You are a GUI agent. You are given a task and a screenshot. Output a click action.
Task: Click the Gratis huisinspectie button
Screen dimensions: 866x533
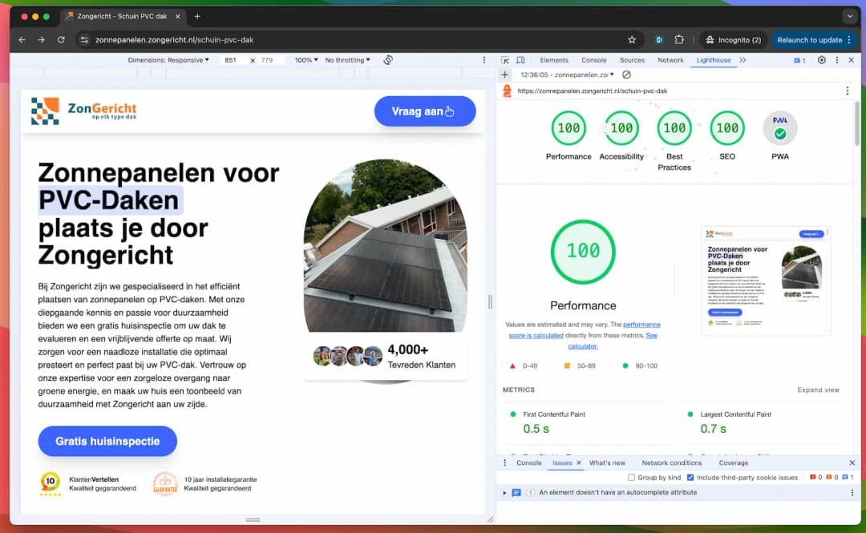[107, 442]
